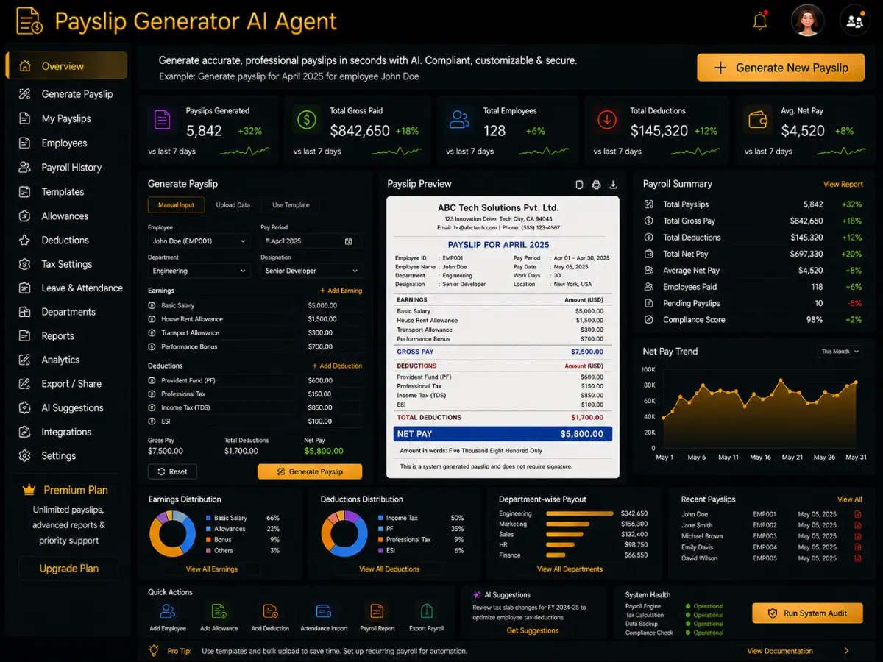Click the Get Suggestions button
Image resolution: width=883 pixels, height=662 pixels.
tap(533, 630)
